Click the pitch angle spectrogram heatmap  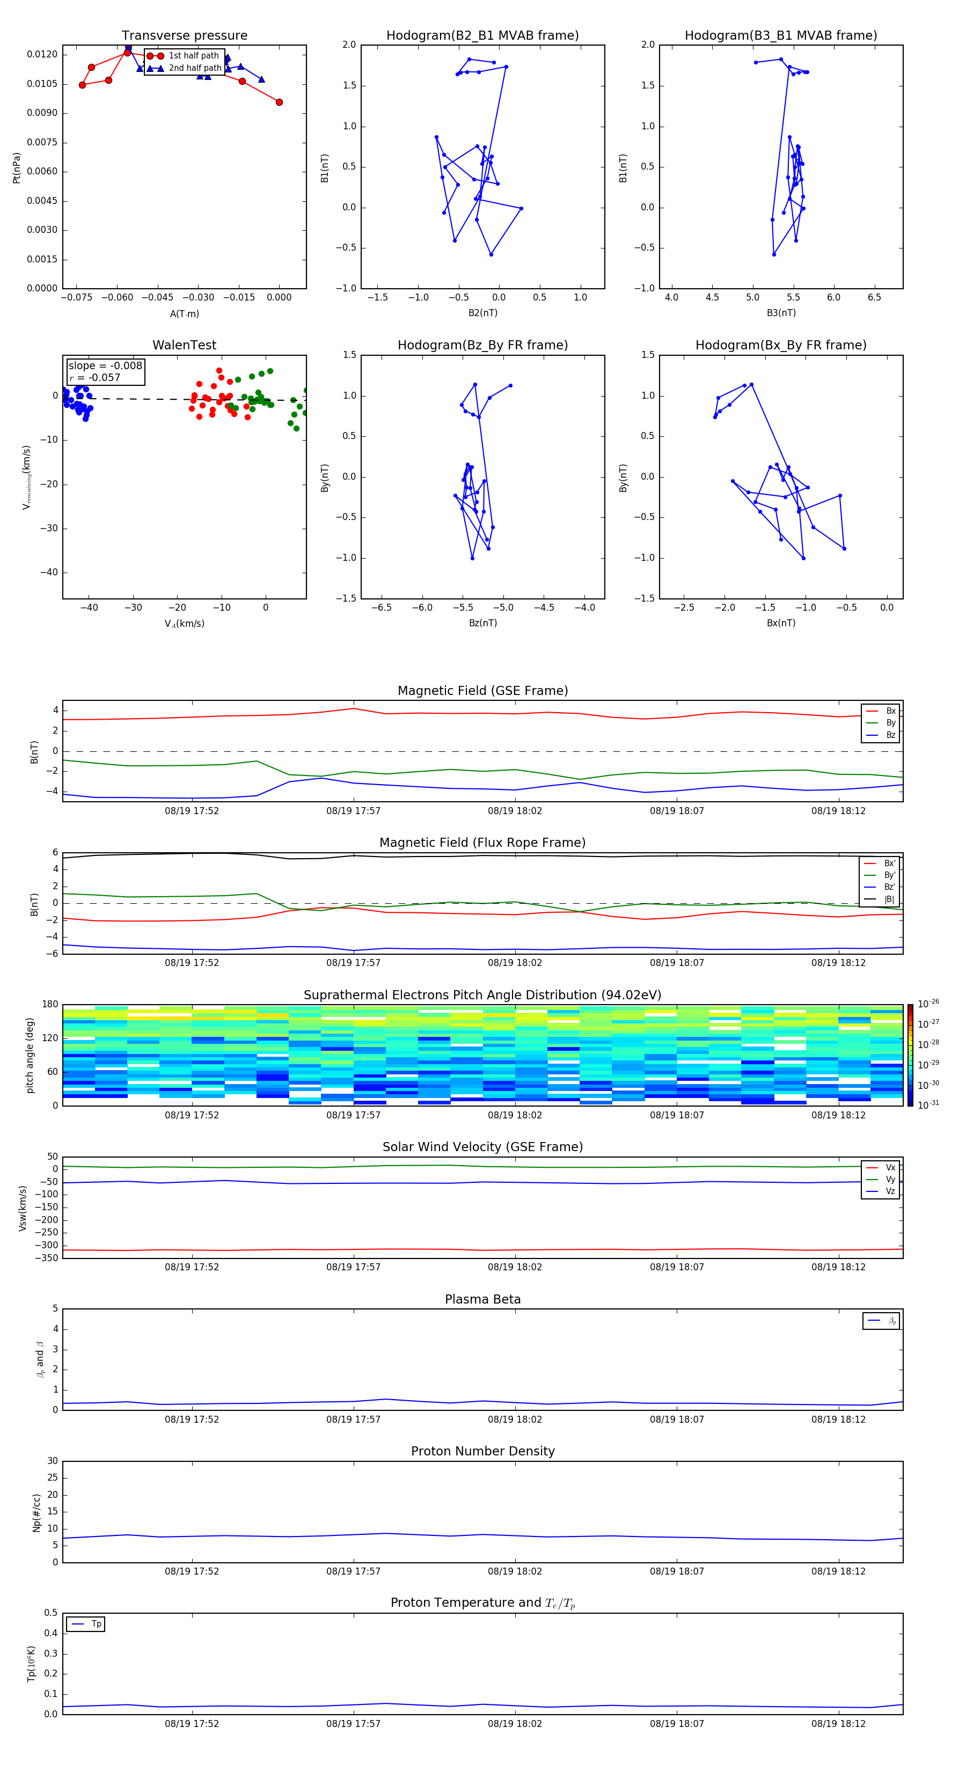482,1055
